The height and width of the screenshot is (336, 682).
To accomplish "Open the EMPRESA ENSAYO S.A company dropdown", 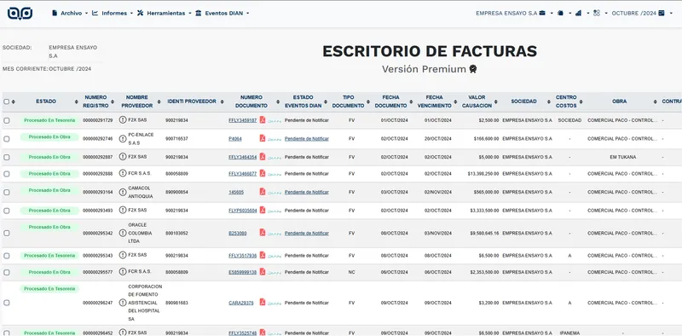I will coord(514,13).
